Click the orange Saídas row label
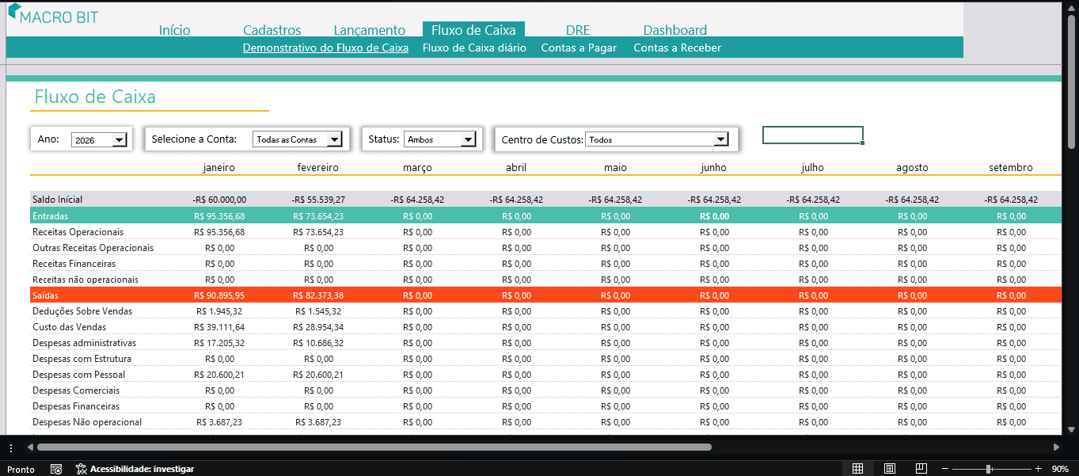 click(x=46, y=295)
